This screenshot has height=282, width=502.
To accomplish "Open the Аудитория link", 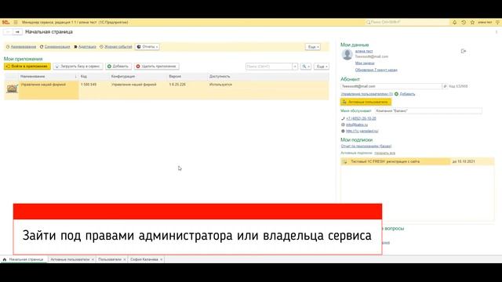I will coord(87,47).
